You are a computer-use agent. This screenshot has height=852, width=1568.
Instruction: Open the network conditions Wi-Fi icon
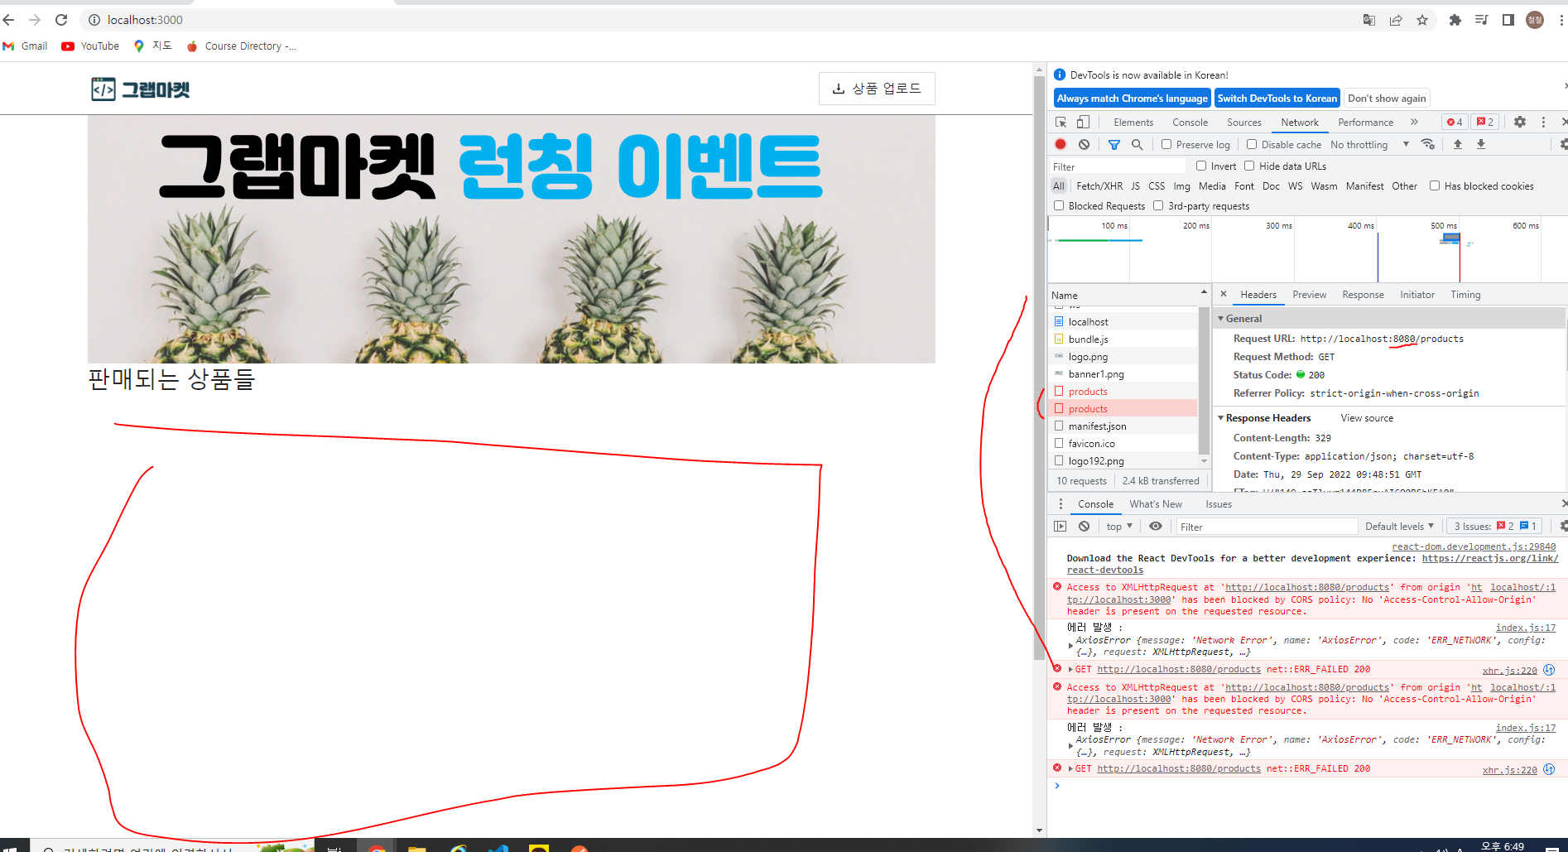1428,144
